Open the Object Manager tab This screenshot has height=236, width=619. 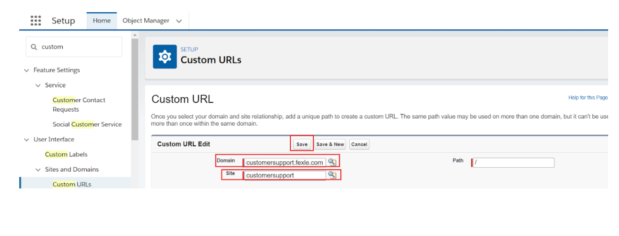tap(146, 21)
